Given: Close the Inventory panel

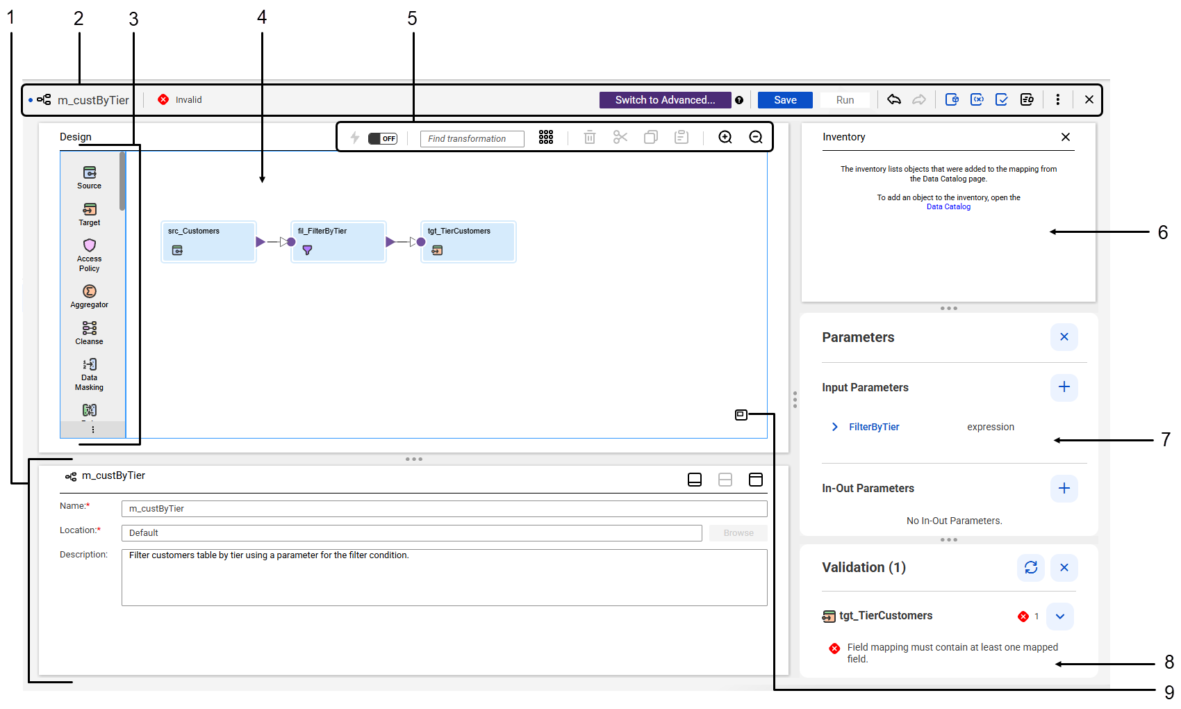Looking at the screenshot, I should [x=1066, y=137].
